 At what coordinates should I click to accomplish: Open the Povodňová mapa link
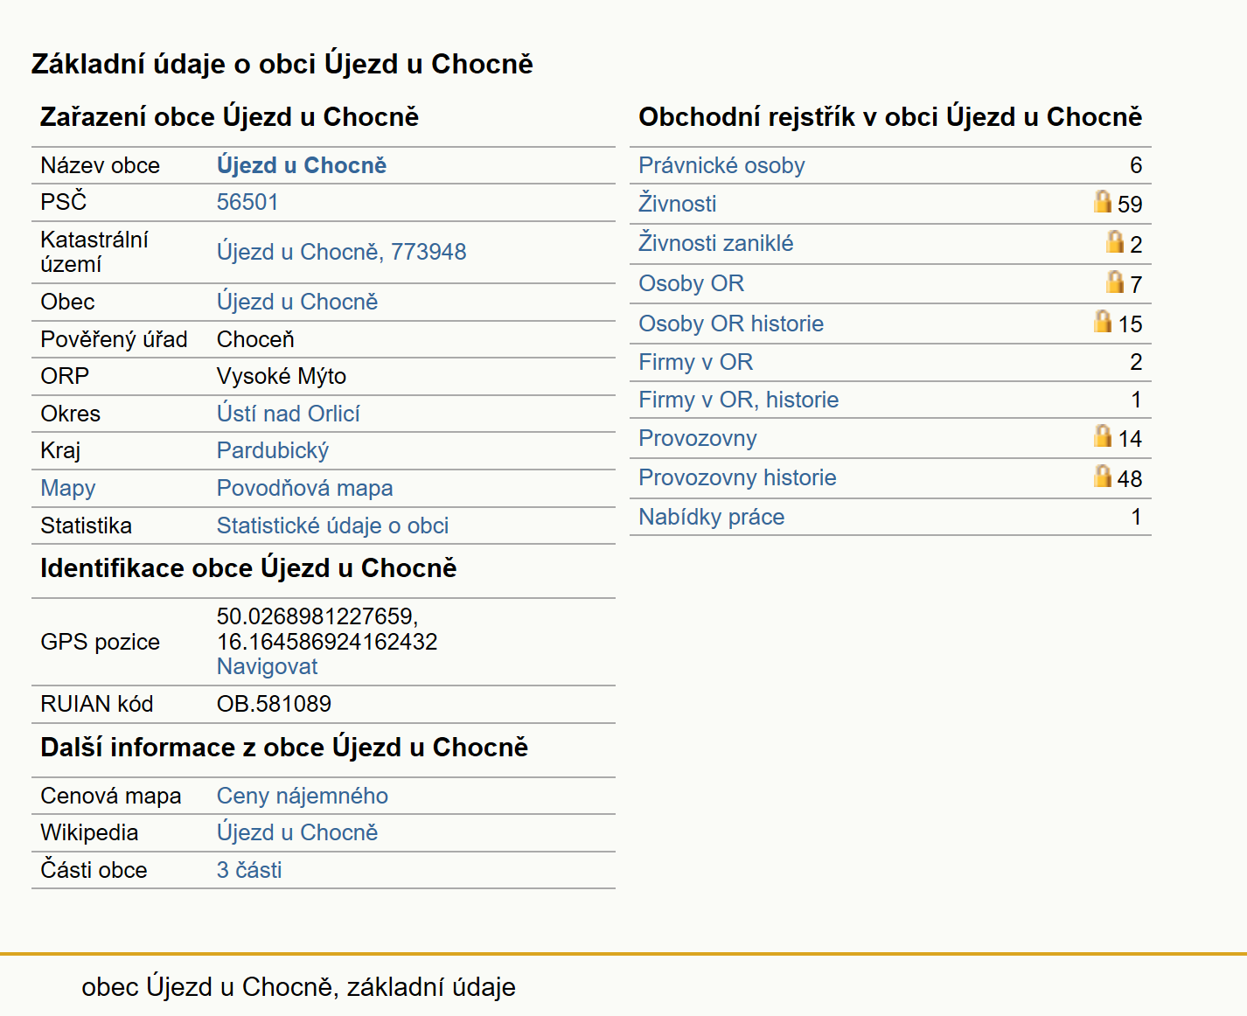[305, 488]
